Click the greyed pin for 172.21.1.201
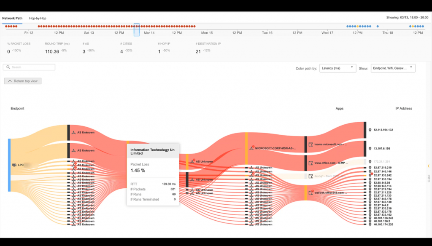The image size is (432, 246). 370,162
